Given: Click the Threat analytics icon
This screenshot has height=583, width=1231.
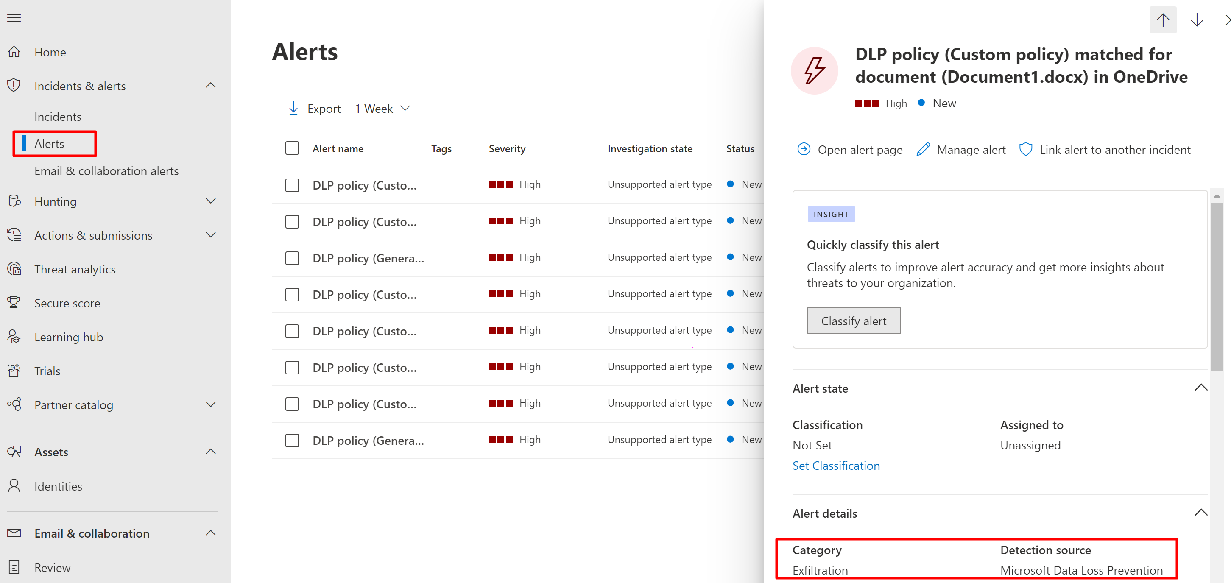Looking at the screenshot, I should [x=14, y=269].
